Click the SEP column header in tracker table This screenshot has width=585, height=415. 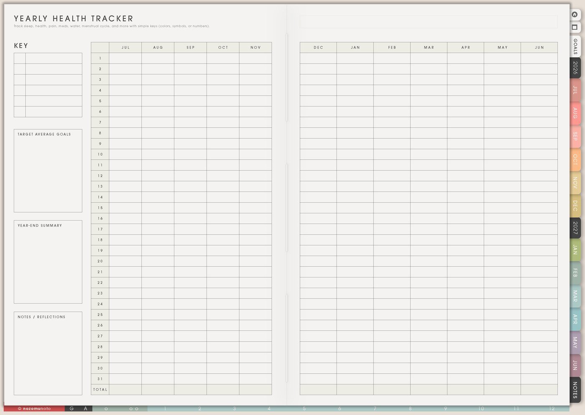click(x=191, y=47)
